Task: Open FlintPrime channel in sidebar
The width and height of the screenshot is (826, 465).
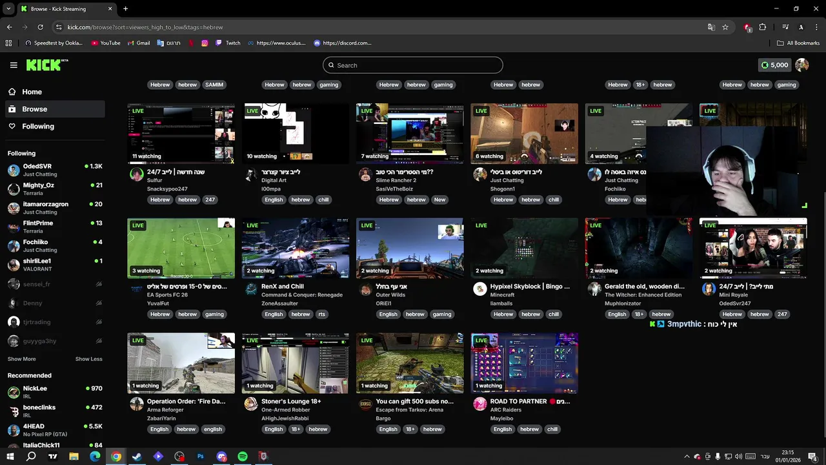Action: point(55,227)
